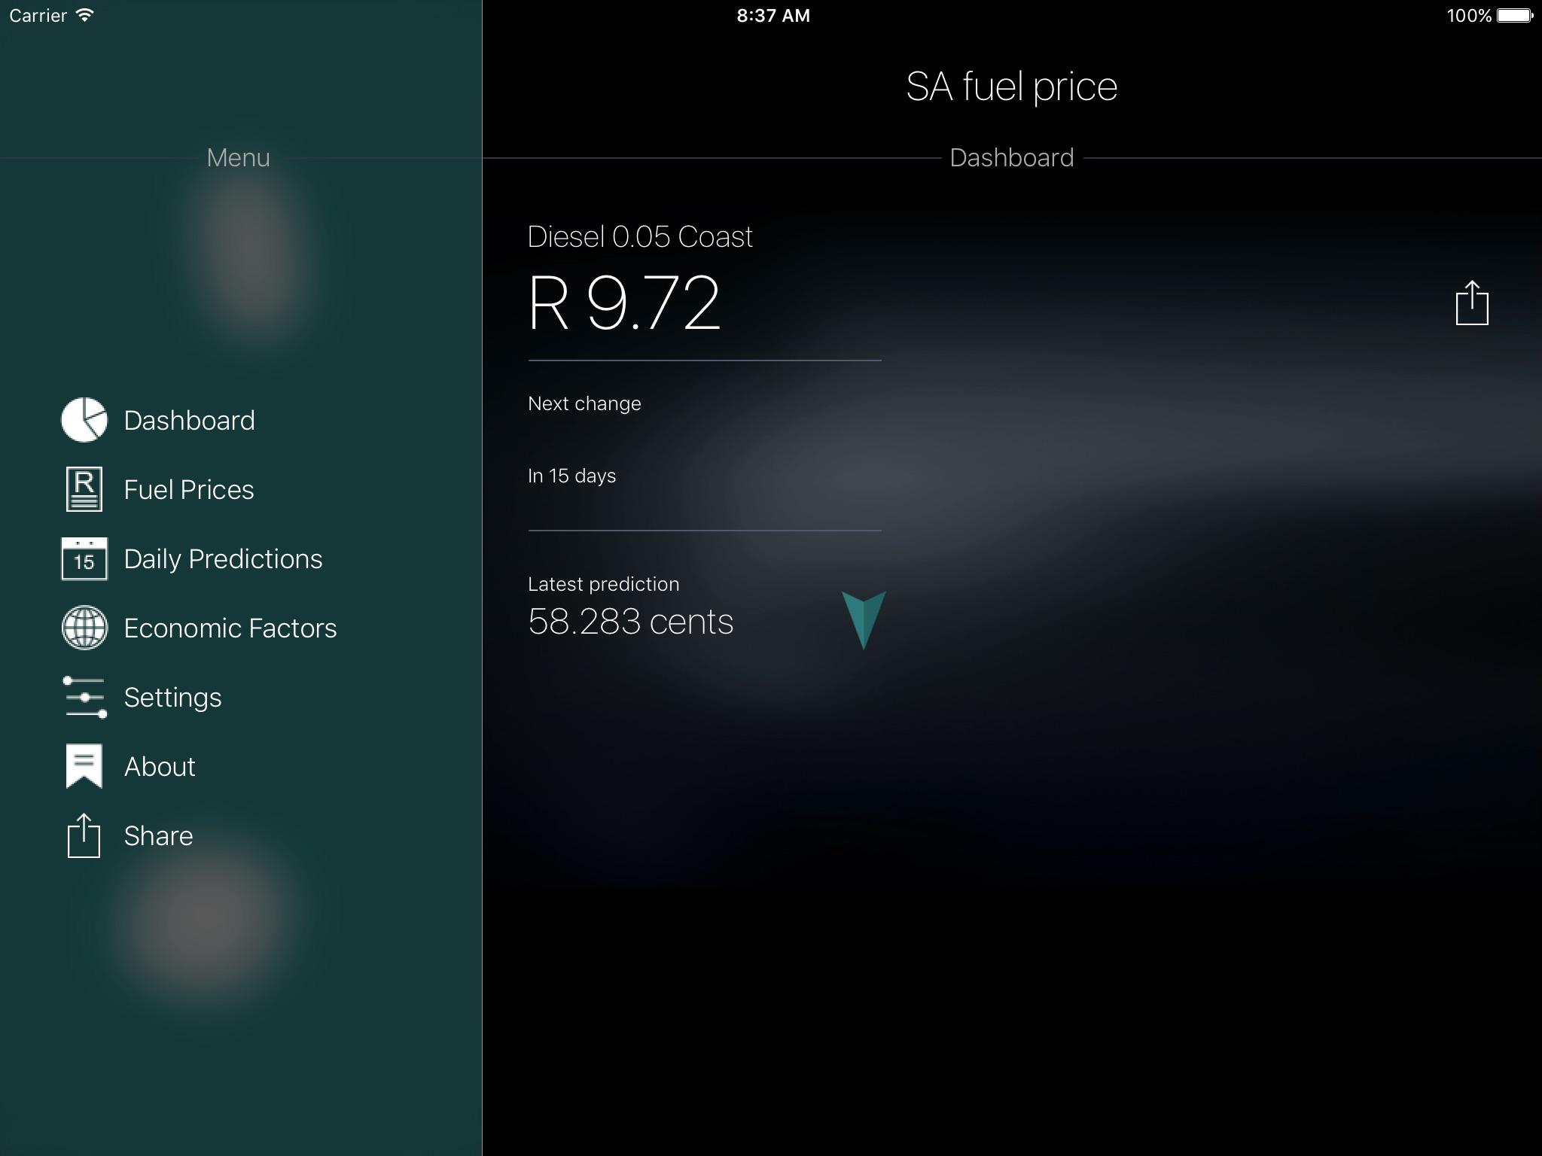The width and height of the screenshot is (1542, 1156).
Task: Open Settings from the menu
Action: coord(172,698)
